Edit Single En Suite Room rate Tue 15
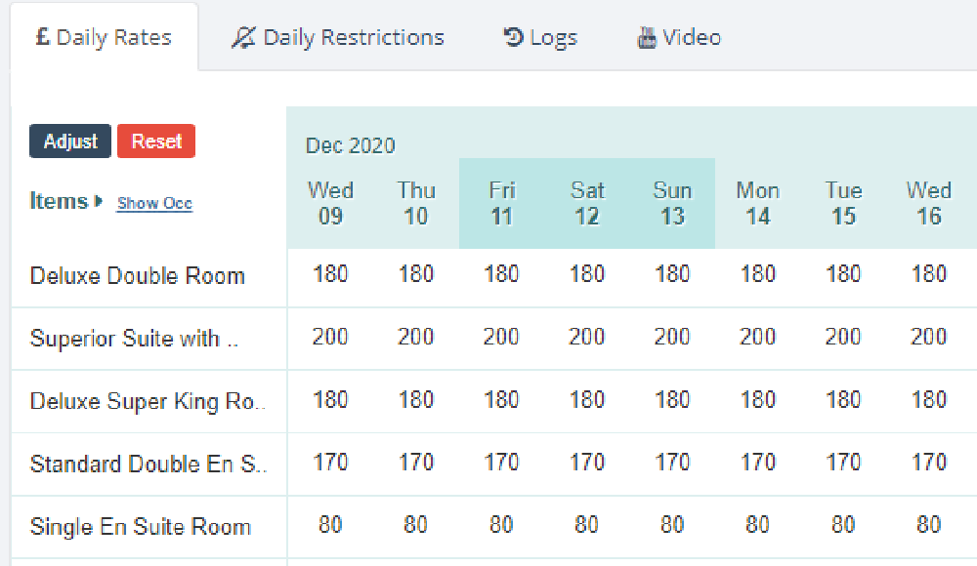 pyautogui.click(x=843, y=524)
